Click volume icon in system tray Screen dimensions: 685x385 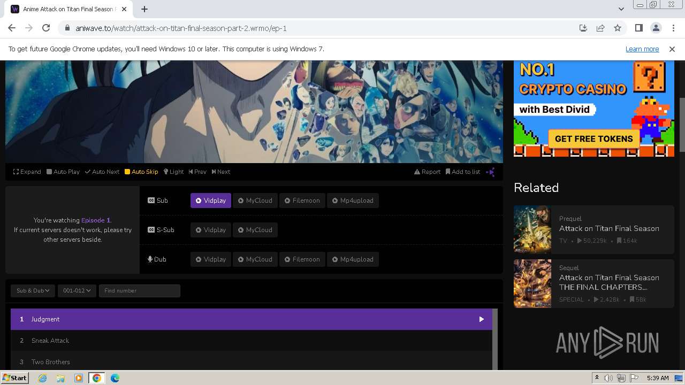[608, 378]
